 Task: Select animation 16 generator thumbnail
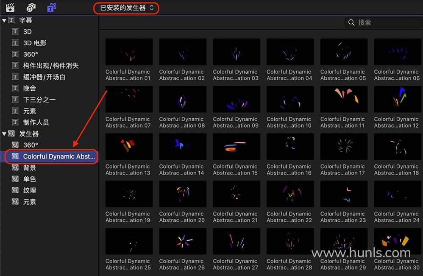[x=290, y=147]
